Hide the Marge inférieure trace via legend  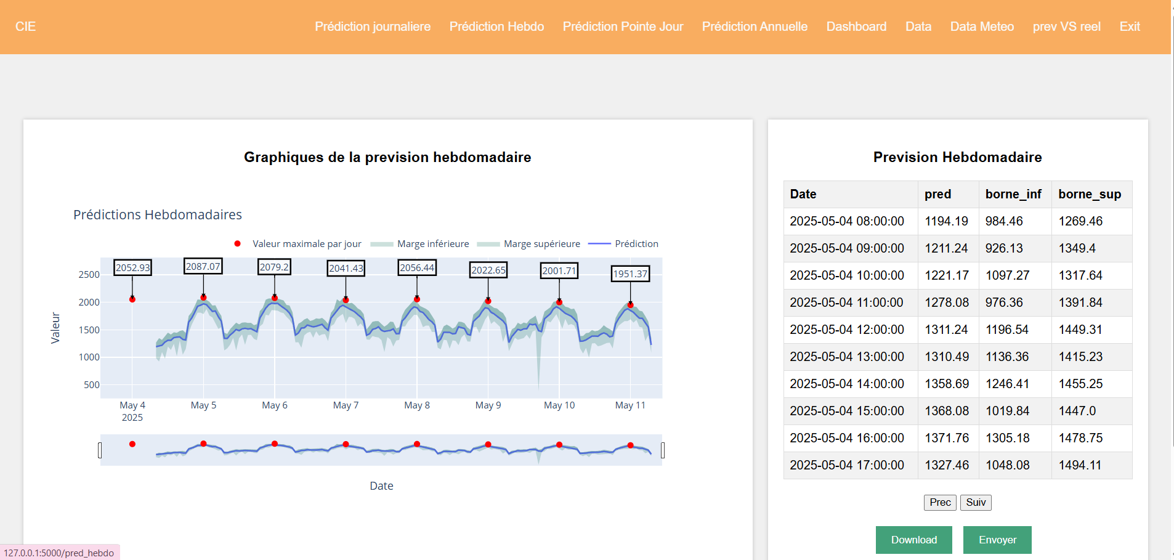tap(432, 244)
